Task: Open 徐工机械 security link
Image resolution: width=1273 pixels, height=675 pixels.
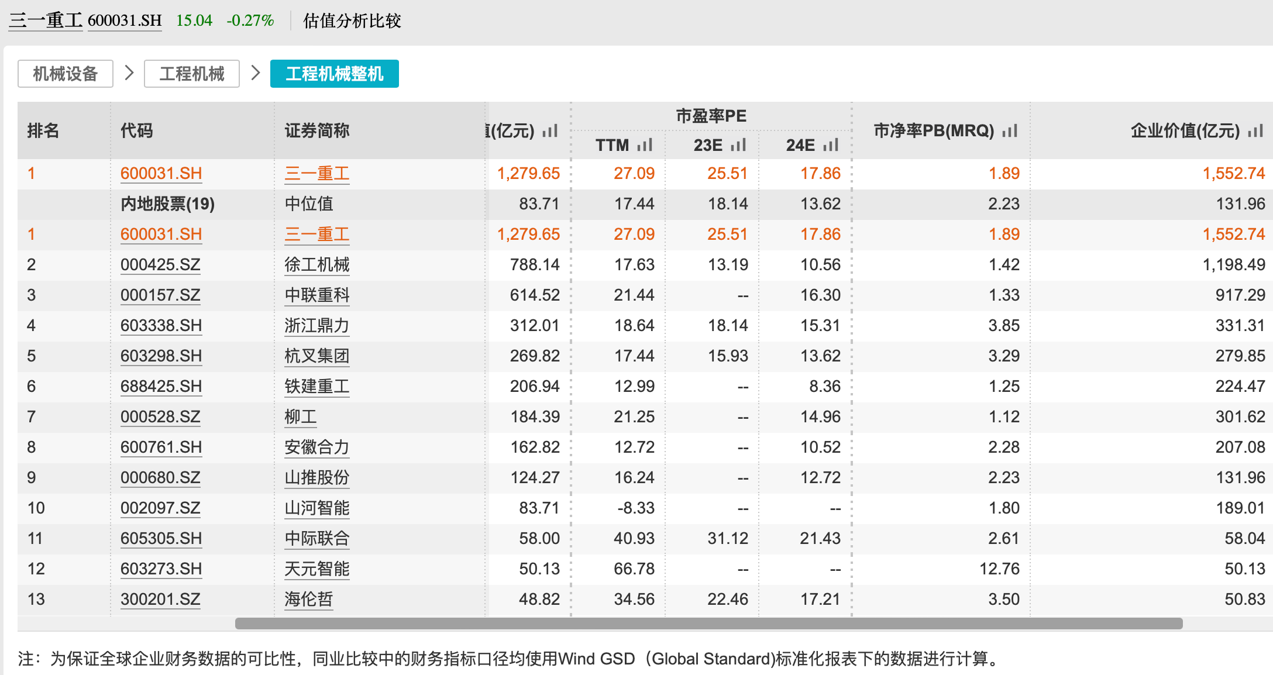Action: [x=317, y=264]
